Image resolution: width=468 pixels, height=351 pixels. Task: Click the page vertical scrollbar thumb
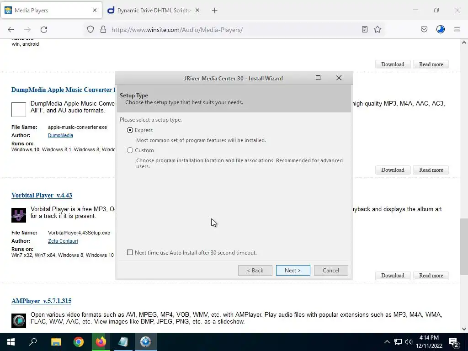pos(464,246)
